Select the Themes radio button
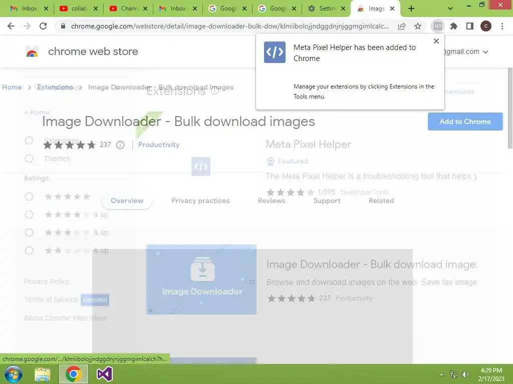513x384 pixels. point(29,158)
